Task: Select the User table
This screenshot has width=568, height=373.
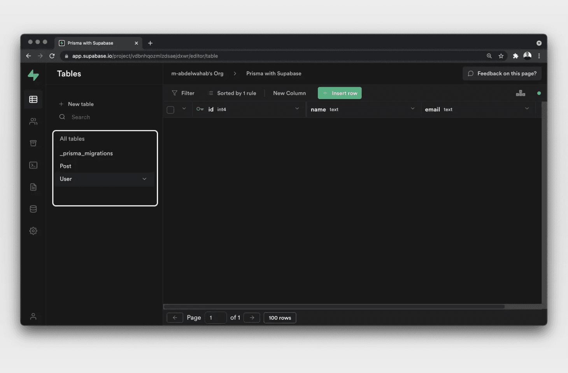Action: pyautogui.click(x=104, y=179)
